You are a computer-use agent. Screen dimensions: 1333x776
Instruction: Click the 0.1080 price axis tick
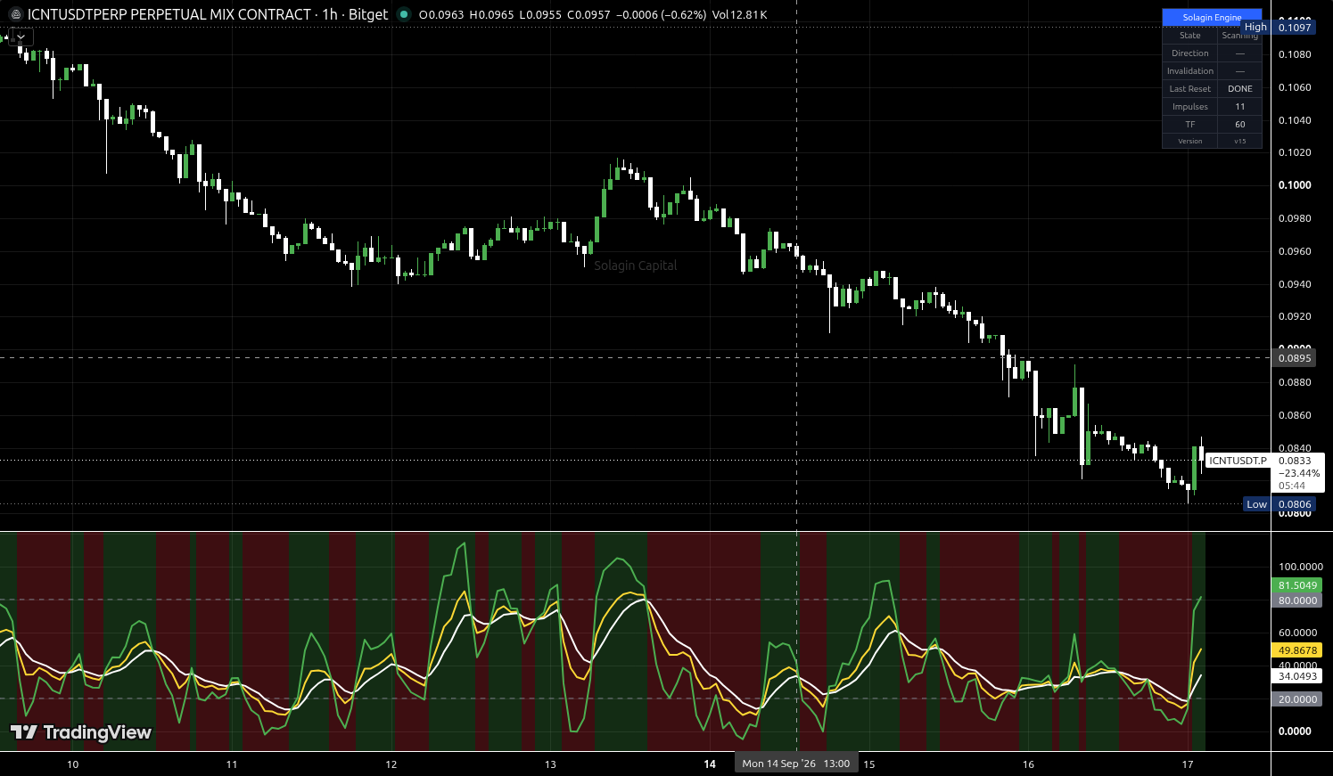click(1295, 54)
